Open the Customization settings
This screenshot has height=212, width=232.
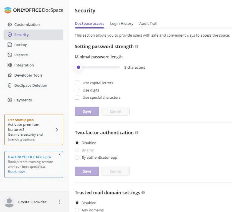pos(34,25)
